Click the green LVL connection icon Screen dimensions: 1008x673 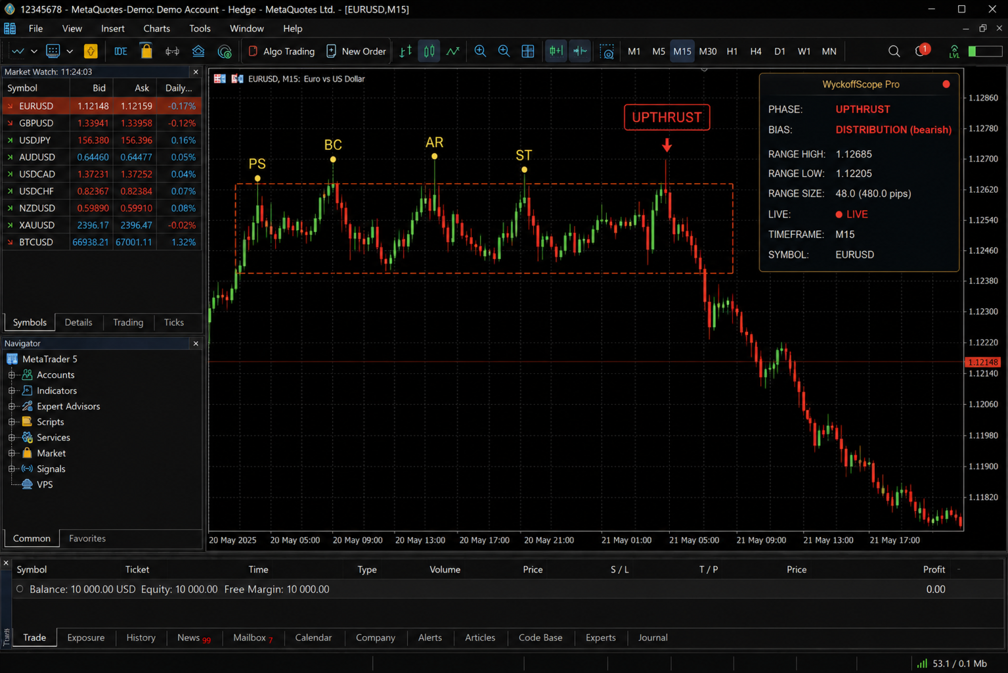954,51
